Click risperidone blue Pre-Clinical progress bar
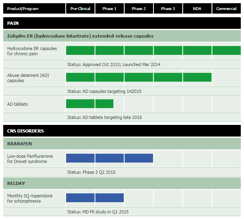 pyautogui.click(x=80, y=198)
